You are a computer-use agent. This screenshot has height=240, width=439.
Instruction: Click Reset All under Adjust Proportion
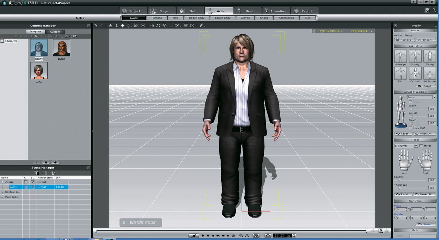coord(425,134)
